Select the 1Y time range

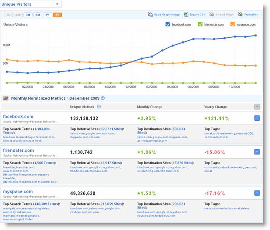tap(47, 15)
